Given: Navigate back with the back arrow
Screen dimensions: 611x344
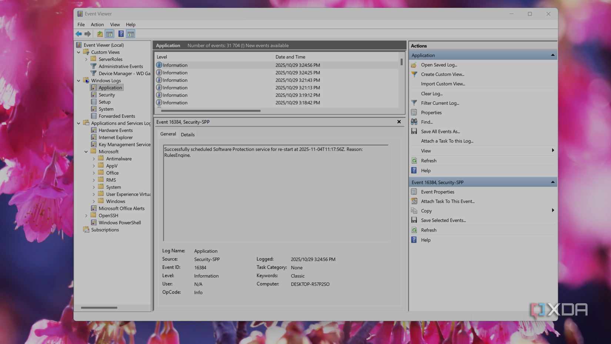Looking at the screenshot, I should [x=79, y=34].
